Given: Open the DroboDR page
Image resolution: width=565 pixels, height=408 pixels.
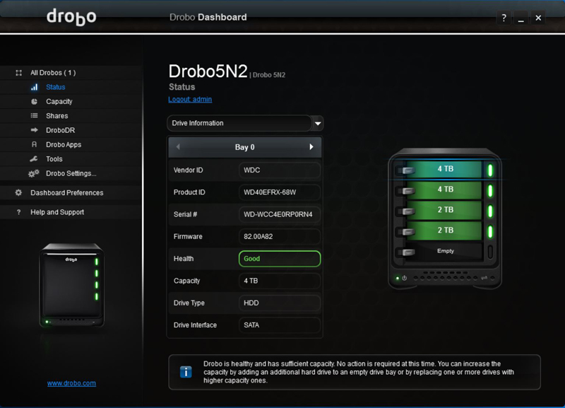Looking at the screenshot, I should click(x=61, y=130).
